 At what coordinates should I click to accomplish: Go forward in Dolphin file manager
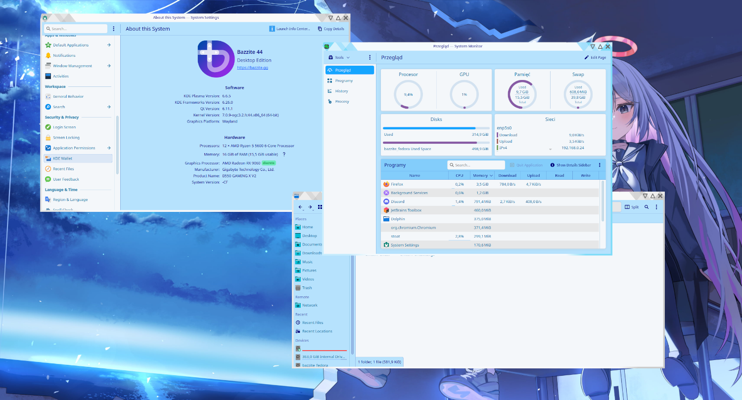(x=310, y=207)
